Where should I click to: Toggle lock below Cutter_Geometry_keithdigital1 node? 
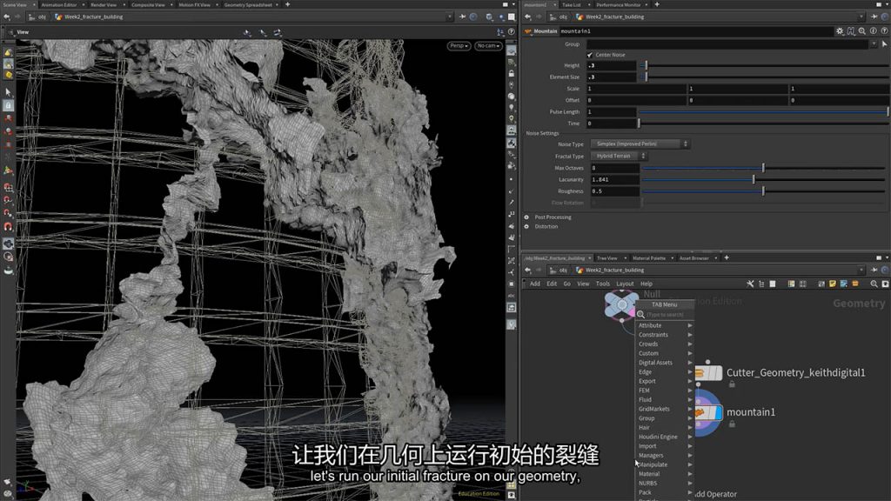pyautogui.click(x=732, y=384)
